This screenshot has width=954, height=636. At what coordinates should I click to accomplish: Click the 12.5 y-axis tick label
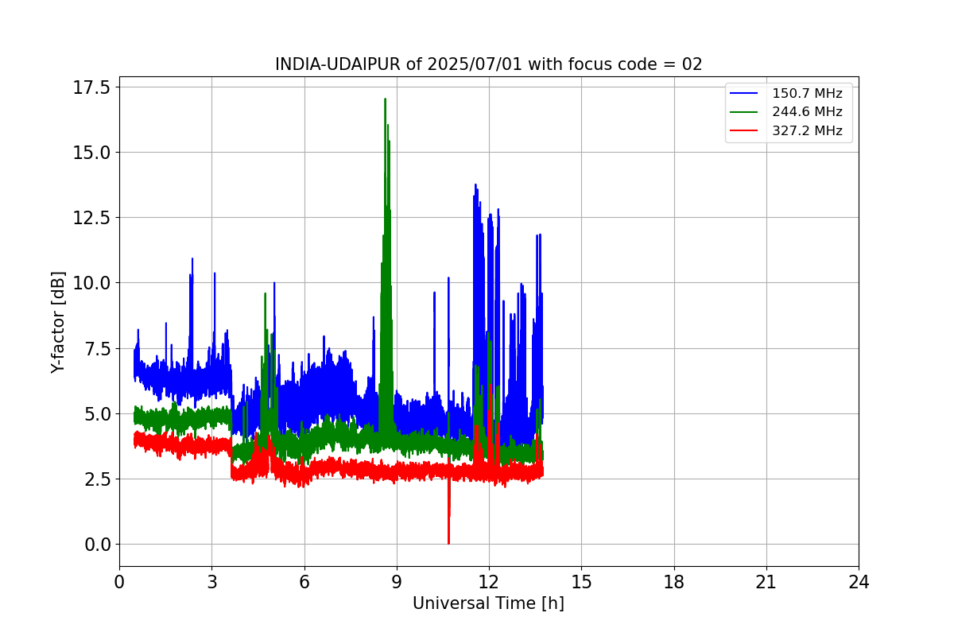coord(91,218)
